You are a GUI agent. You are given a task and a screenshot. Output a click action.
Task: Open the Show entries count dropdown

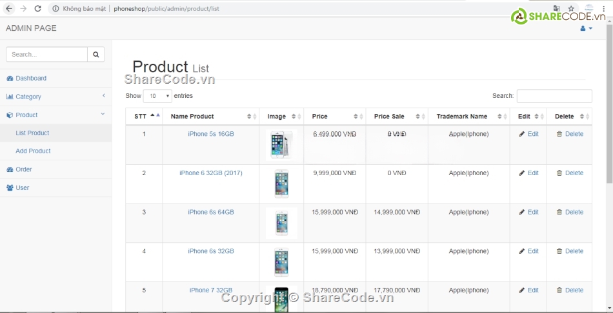point(157,96)
